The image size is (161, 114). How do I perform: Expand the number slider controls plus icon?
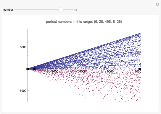[x=76, y=10]
